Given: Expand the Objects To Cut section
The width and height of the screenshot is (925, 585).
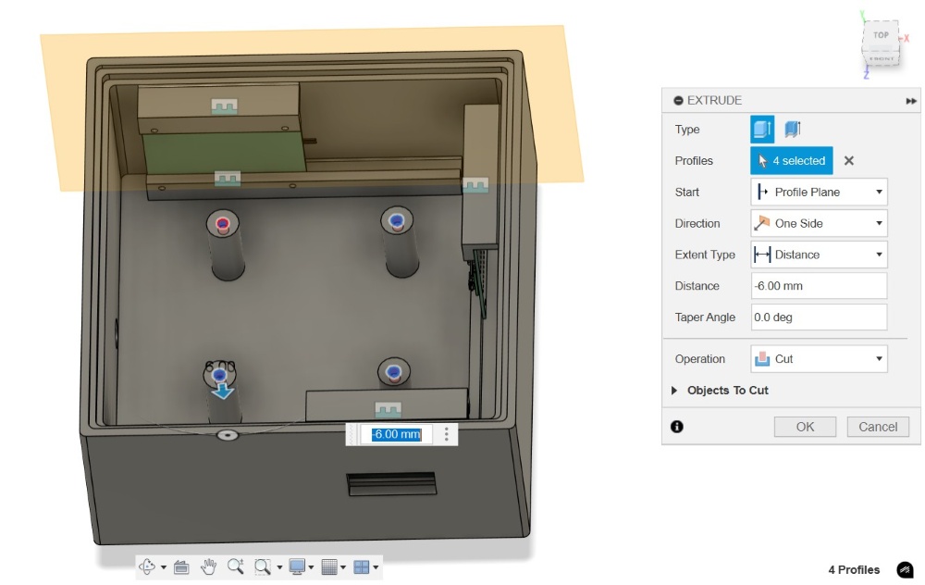Looking at the screenshot, I should 674,391.
